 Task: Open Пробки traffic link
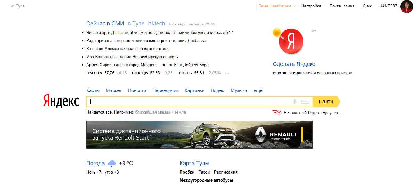[x=187, y=172]
